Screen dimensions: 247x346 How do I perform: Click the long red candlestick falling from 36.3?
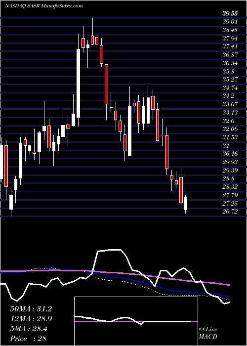pyautogui.click(x=107, y=84)
